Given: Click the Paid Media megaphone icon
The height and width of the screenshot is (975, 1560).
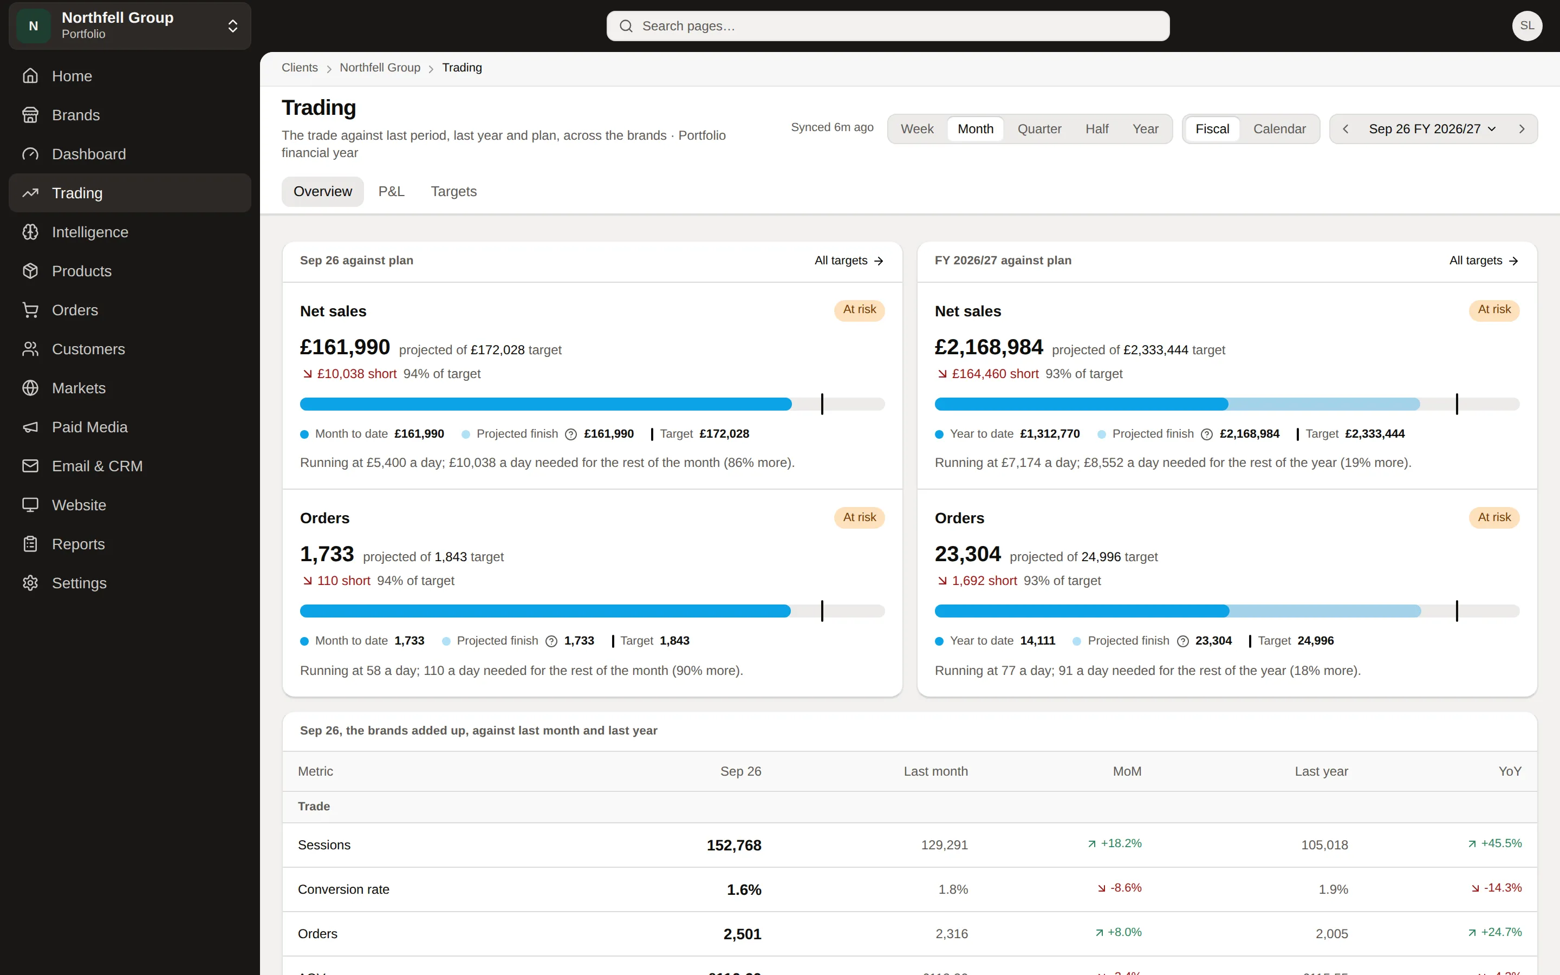Looking at the screenshot, I should pos(30,427).
